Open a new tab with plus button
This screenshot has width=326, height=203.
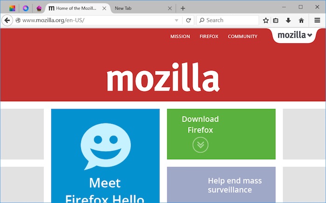[183, 8]
